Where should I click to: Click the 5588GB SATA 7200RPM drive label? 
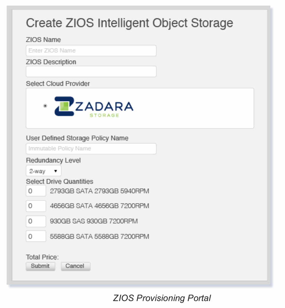click(x=99, y=236)
